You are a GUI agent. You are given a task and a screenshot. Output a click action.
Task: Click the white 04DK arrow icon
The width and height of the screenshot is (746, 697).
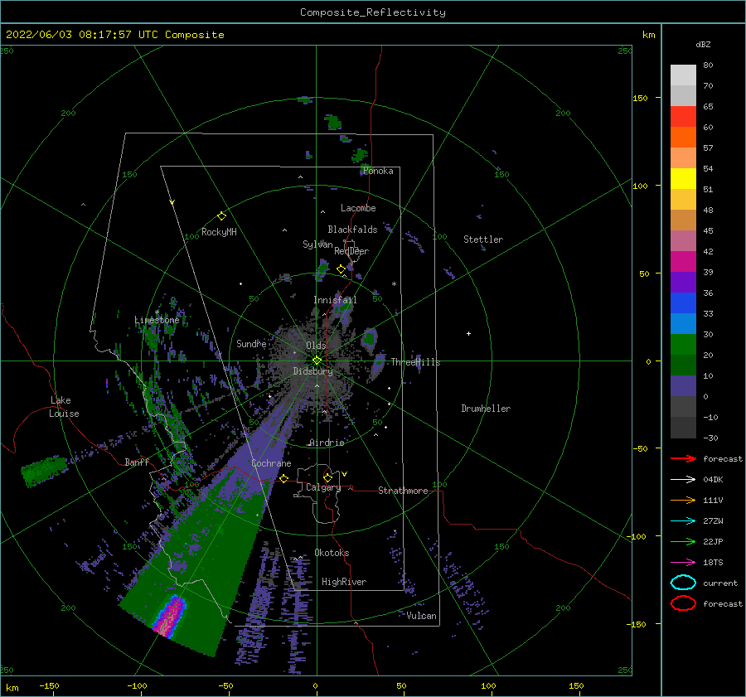pyautogui.click(x=683, y=480)
